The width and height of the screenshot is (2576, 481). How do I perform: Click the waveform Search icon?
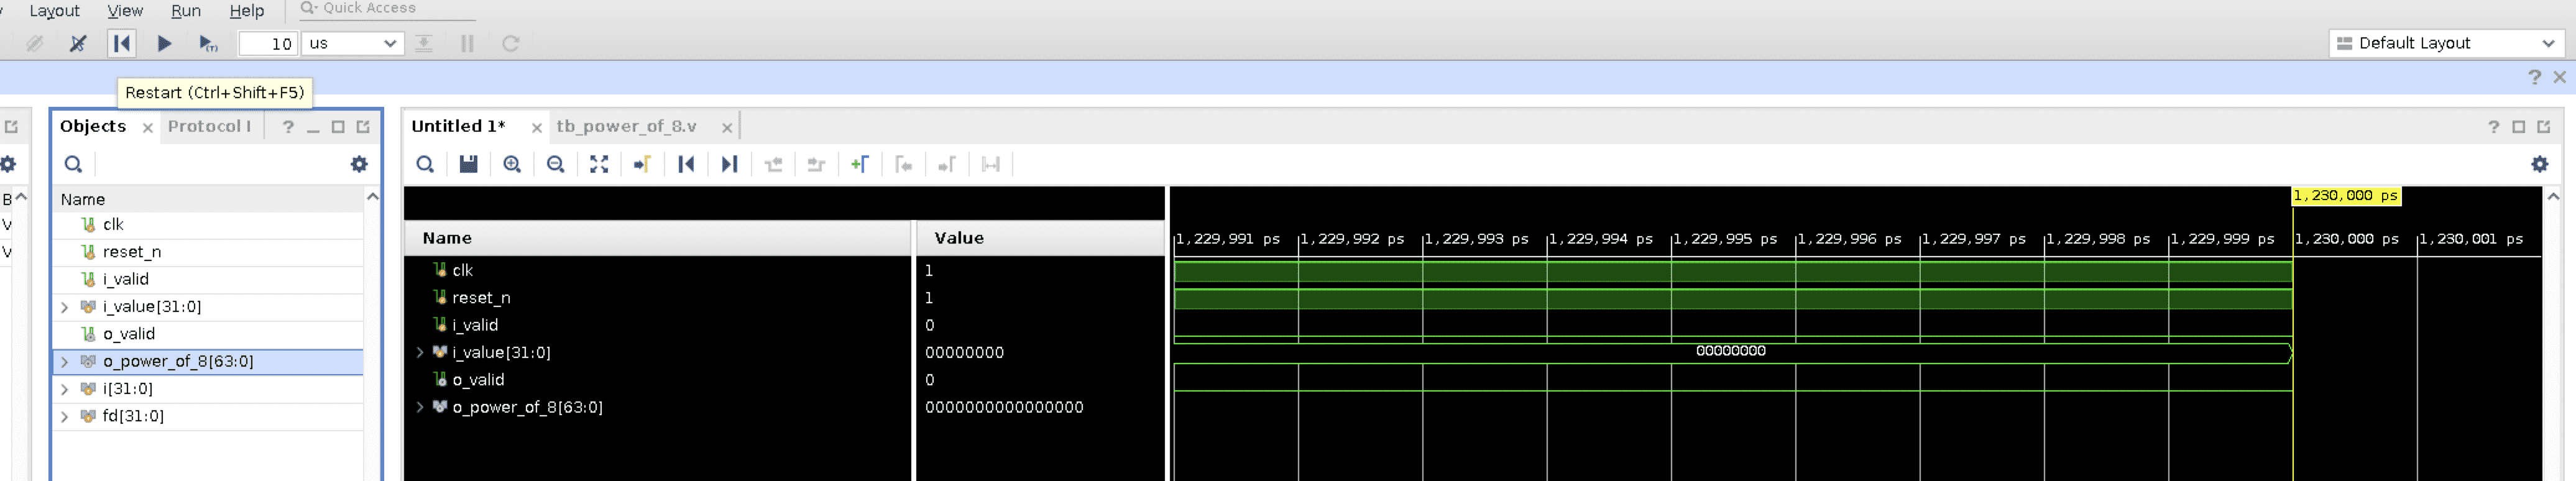click(x=425, y=164)
